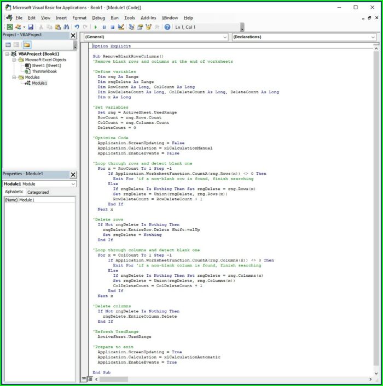Select Sheet1 (Sheet1) in project tree
Image resolution: width=383 pixels, height=386 pixels.
[47, 66]
